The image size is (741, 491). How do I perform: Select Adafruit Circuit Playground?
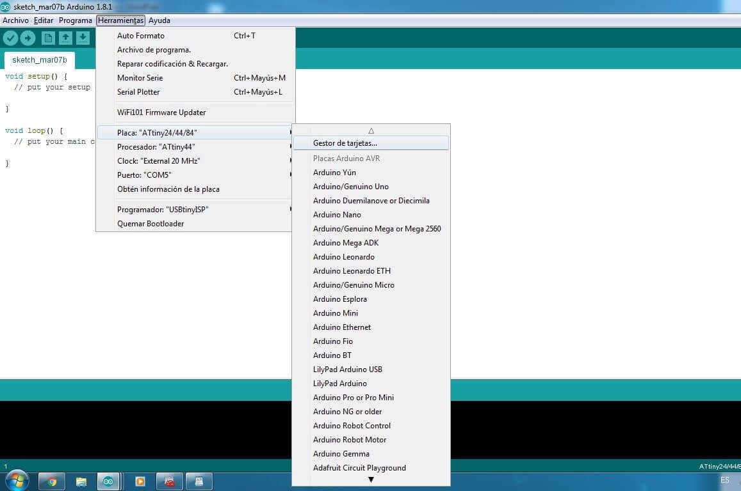[371, 468]
